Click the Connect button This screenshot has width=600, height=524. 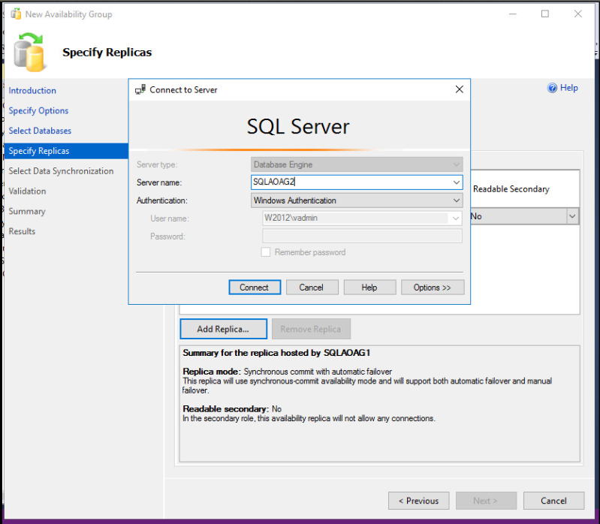255,288
